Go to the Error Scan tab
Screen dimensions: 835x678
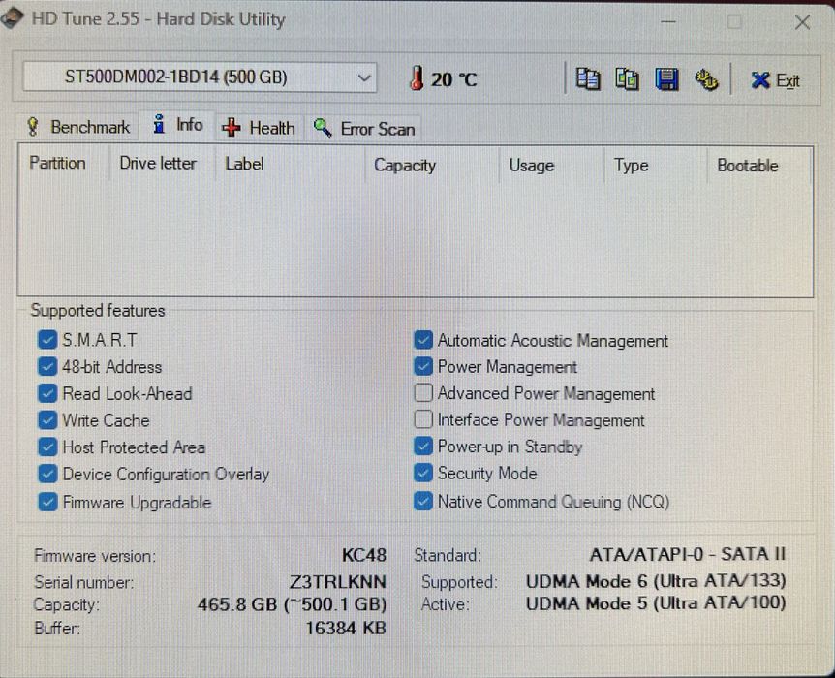(364, 129)
